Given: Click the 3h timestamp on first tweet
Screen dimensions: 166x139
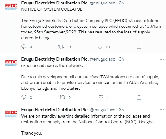Looking at the screenshot, I should (121, 3).
